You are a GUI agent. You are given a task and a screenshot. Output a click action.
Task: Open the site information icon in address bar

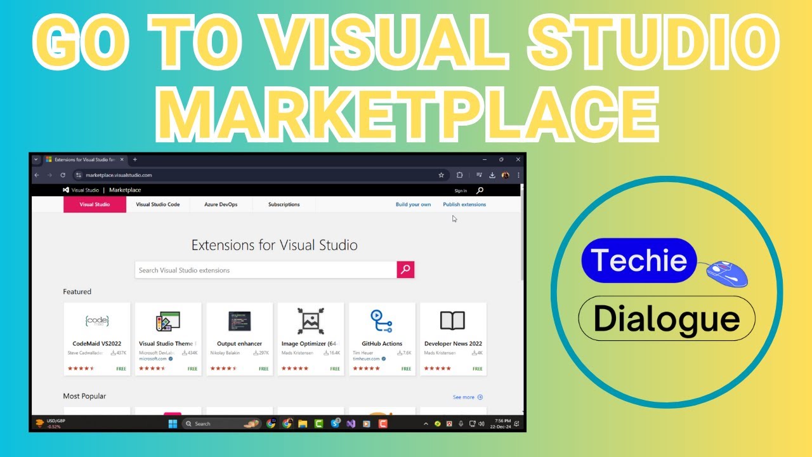[79, 175]
